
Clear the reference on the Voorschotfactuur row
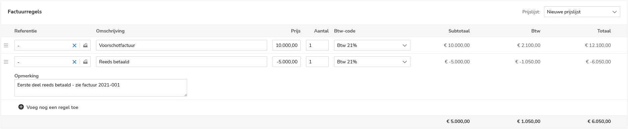coord(74,46)
